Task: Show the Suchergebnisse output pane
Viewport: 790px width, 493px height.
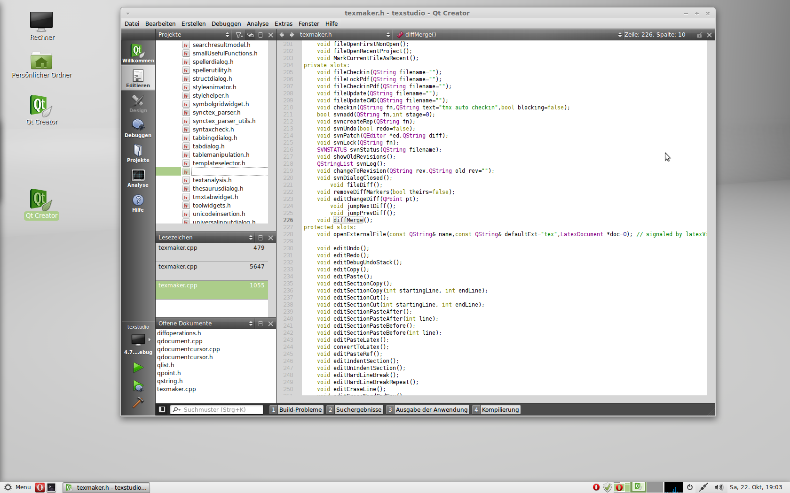Action: tap(355, 409)
